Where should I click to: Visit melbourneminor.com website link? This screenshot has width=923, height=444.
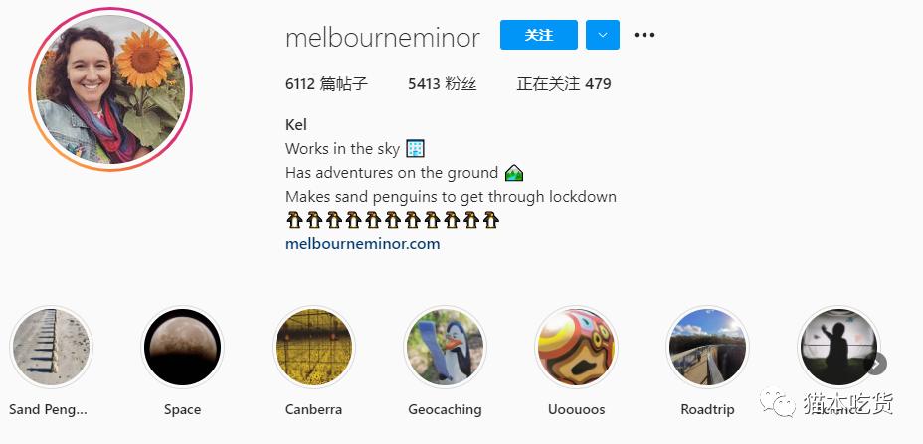click(x=363, y=244)
